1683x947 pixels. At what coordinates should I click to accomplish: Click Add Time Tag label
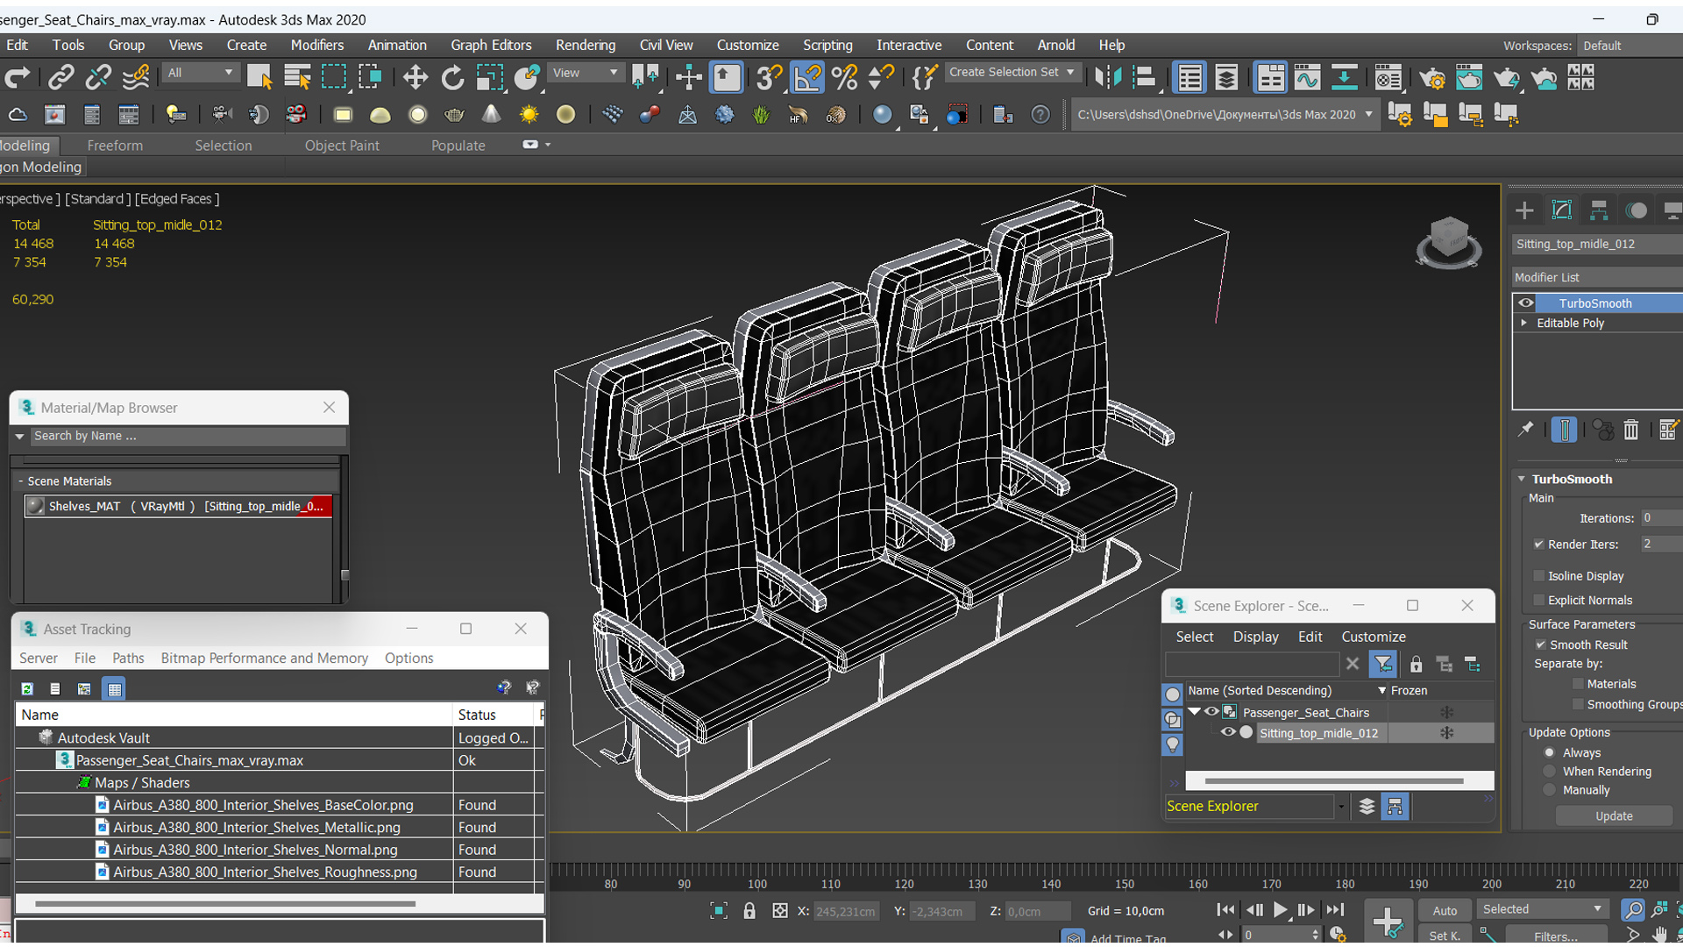pyautogui.click(x=1128, y=938)
